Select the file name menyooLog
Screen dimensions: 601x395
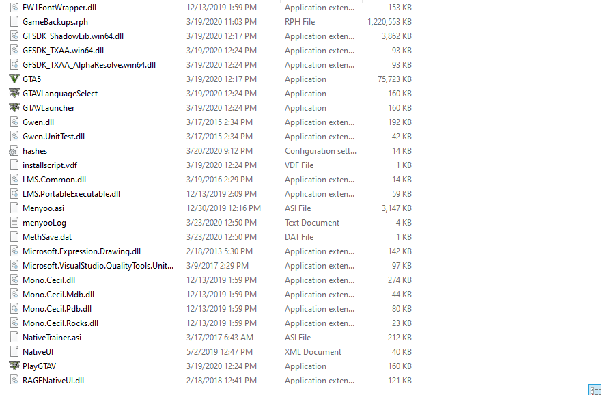tap(44, 223)
